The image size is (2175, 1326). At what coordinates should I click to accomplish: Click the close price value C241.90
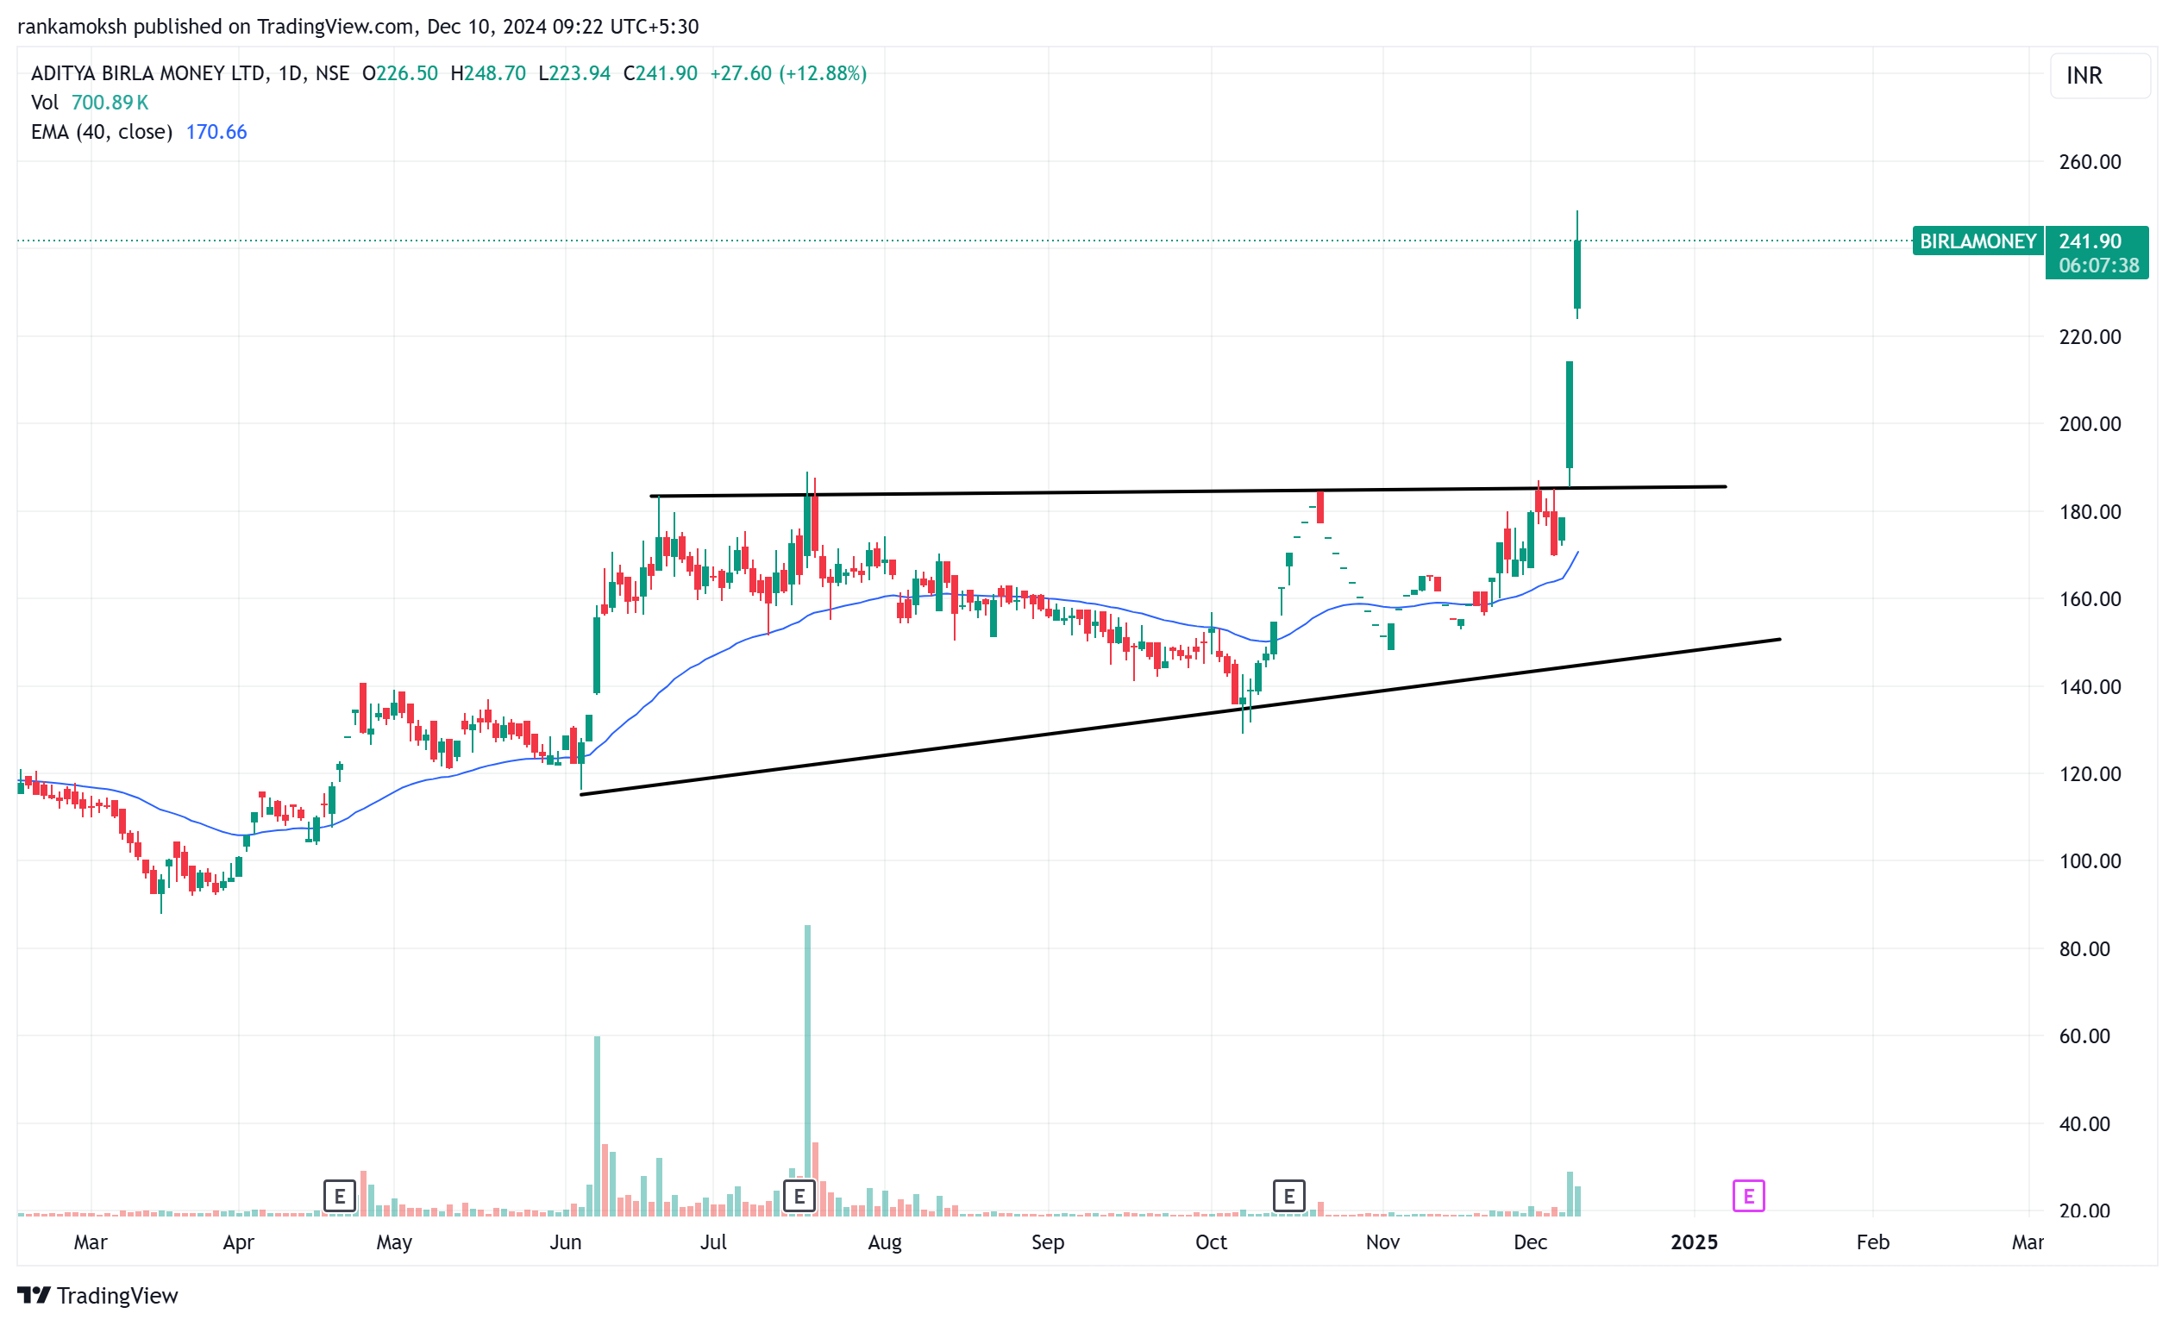click(661, 73)
